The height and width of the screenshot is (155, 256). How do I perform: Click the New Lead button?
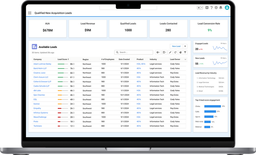click(x=176, y=46)
